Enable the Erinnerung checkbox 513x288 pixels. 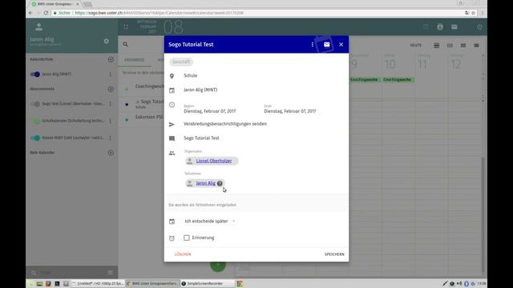tap(187, 238)
